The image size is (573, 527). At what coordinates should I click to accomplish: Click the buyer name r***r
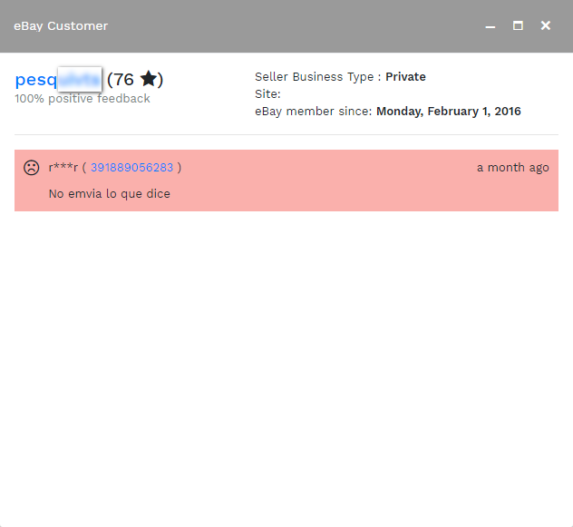click(63, 168)
